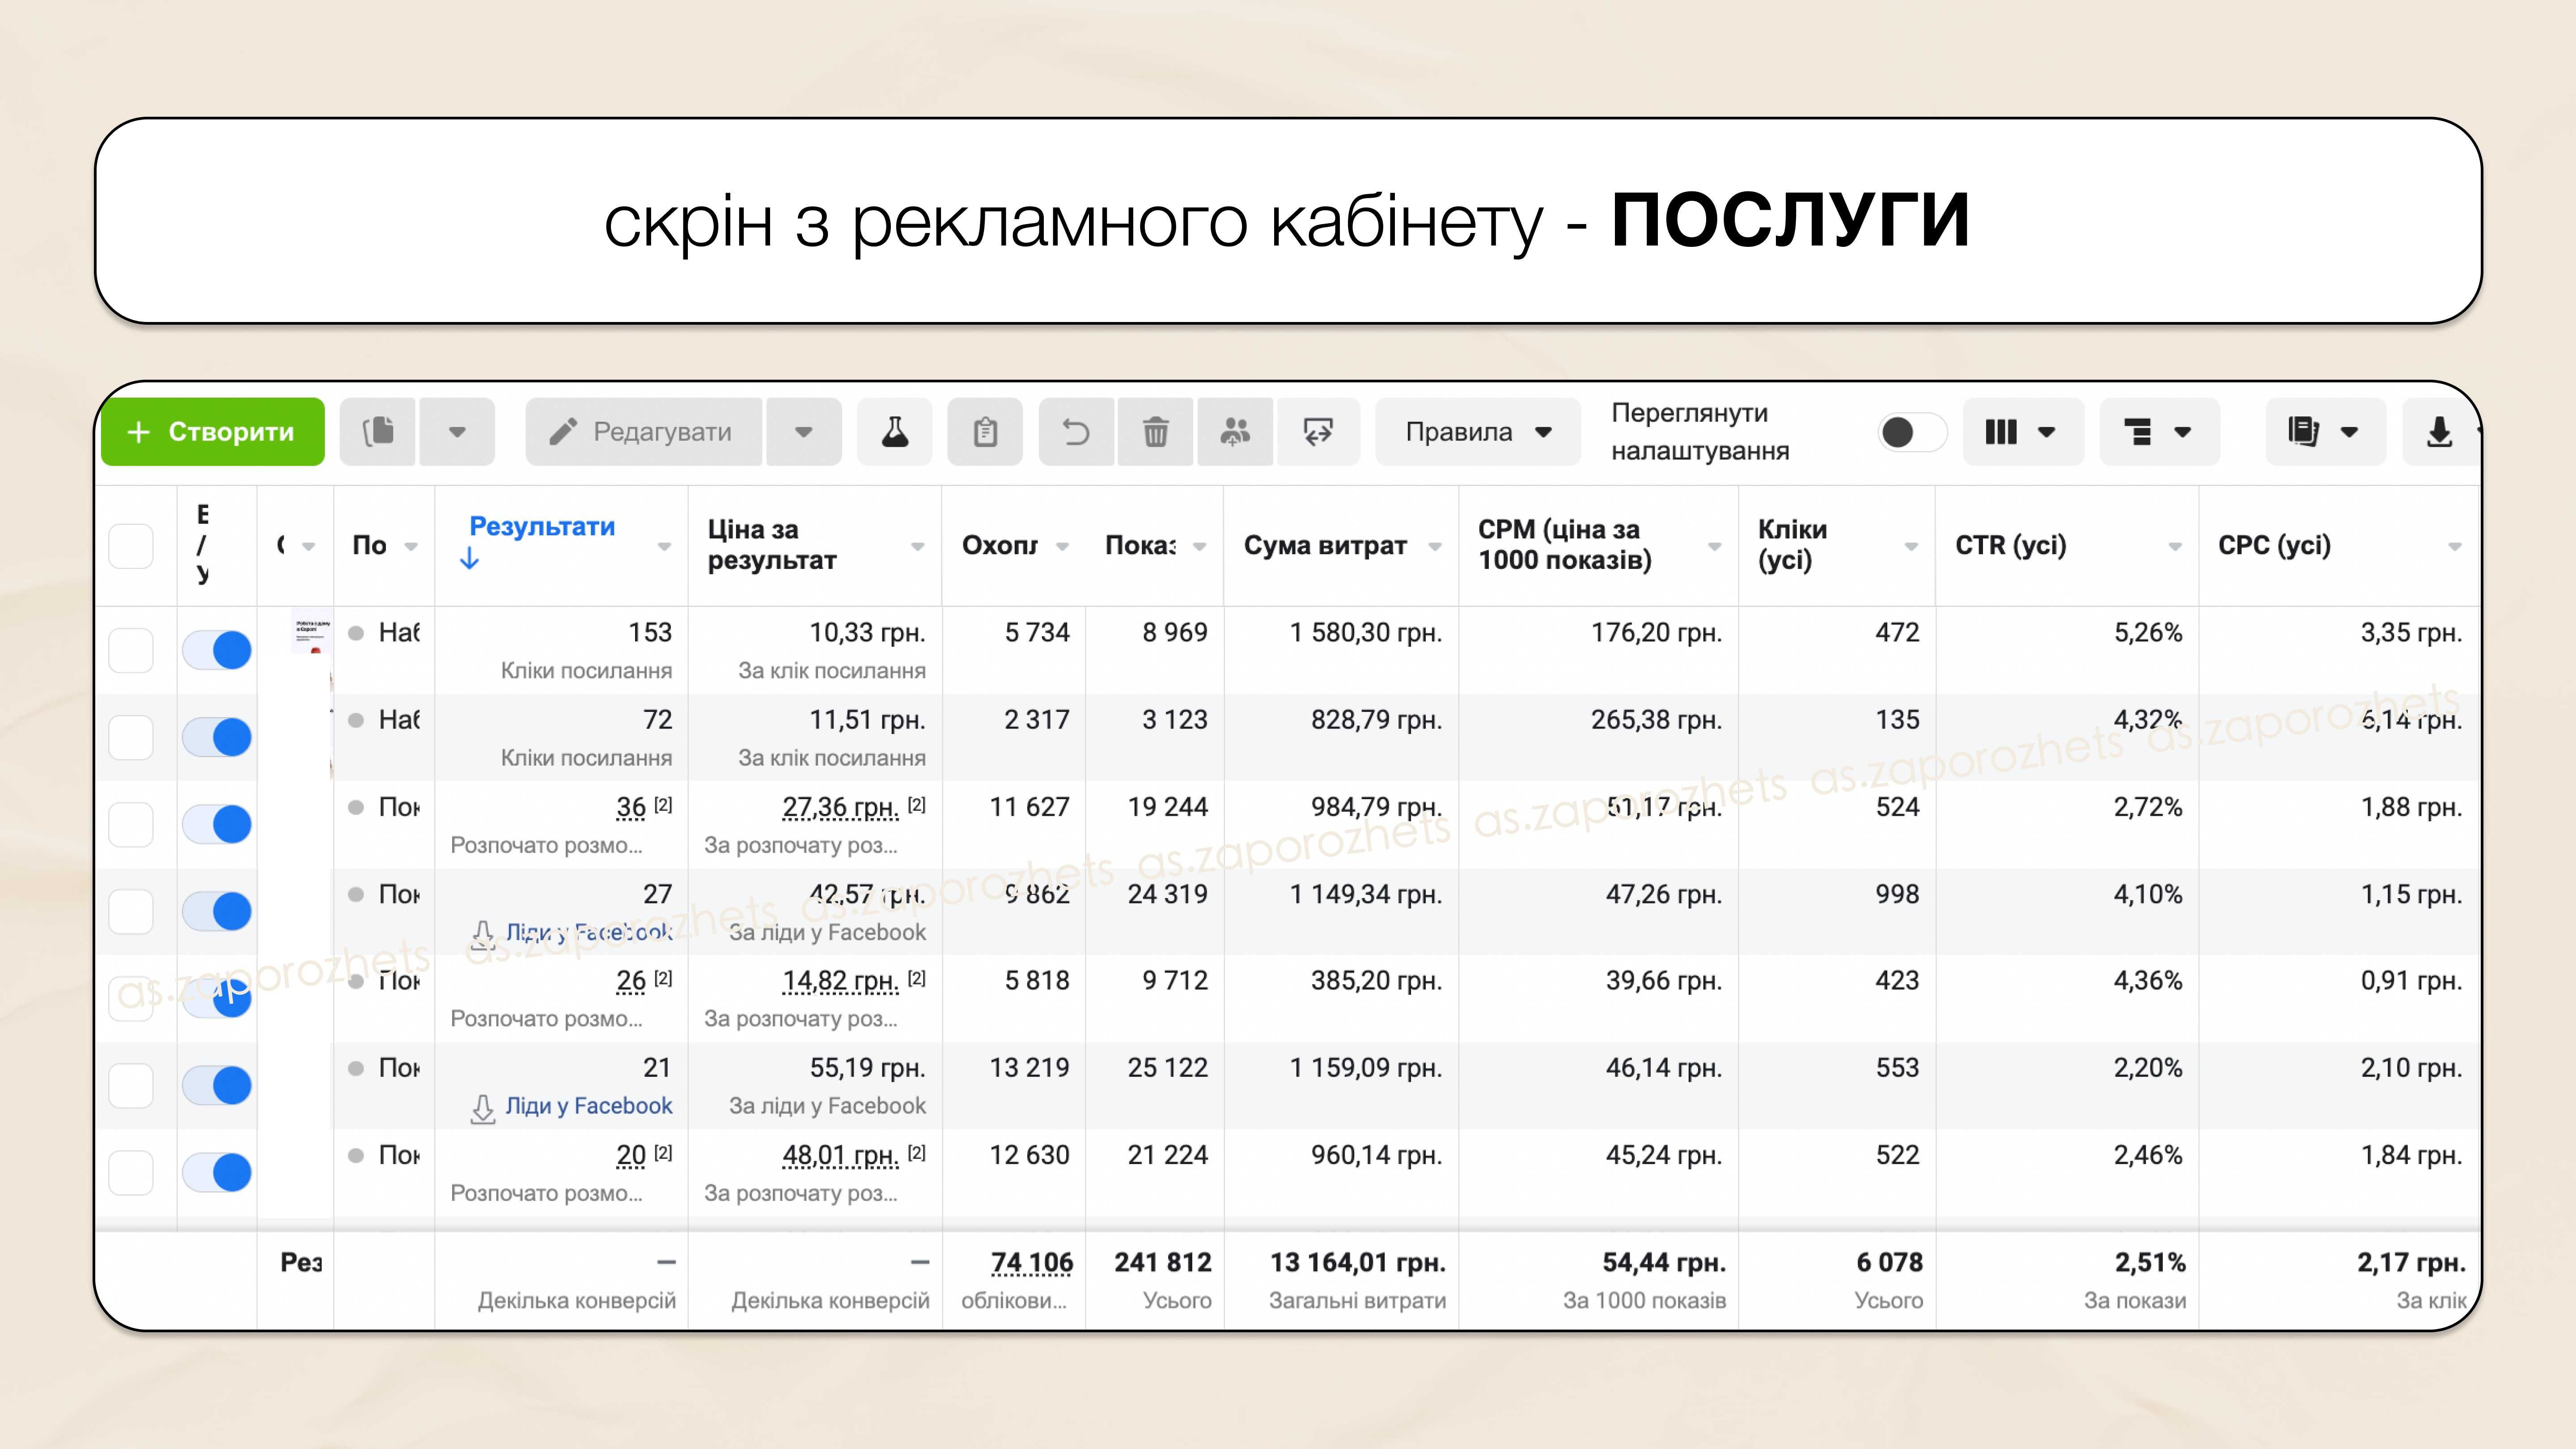This screenshot has width=2576, height=1449.
Task: Click the clipboard paste icon
Action: click(985, 432)
